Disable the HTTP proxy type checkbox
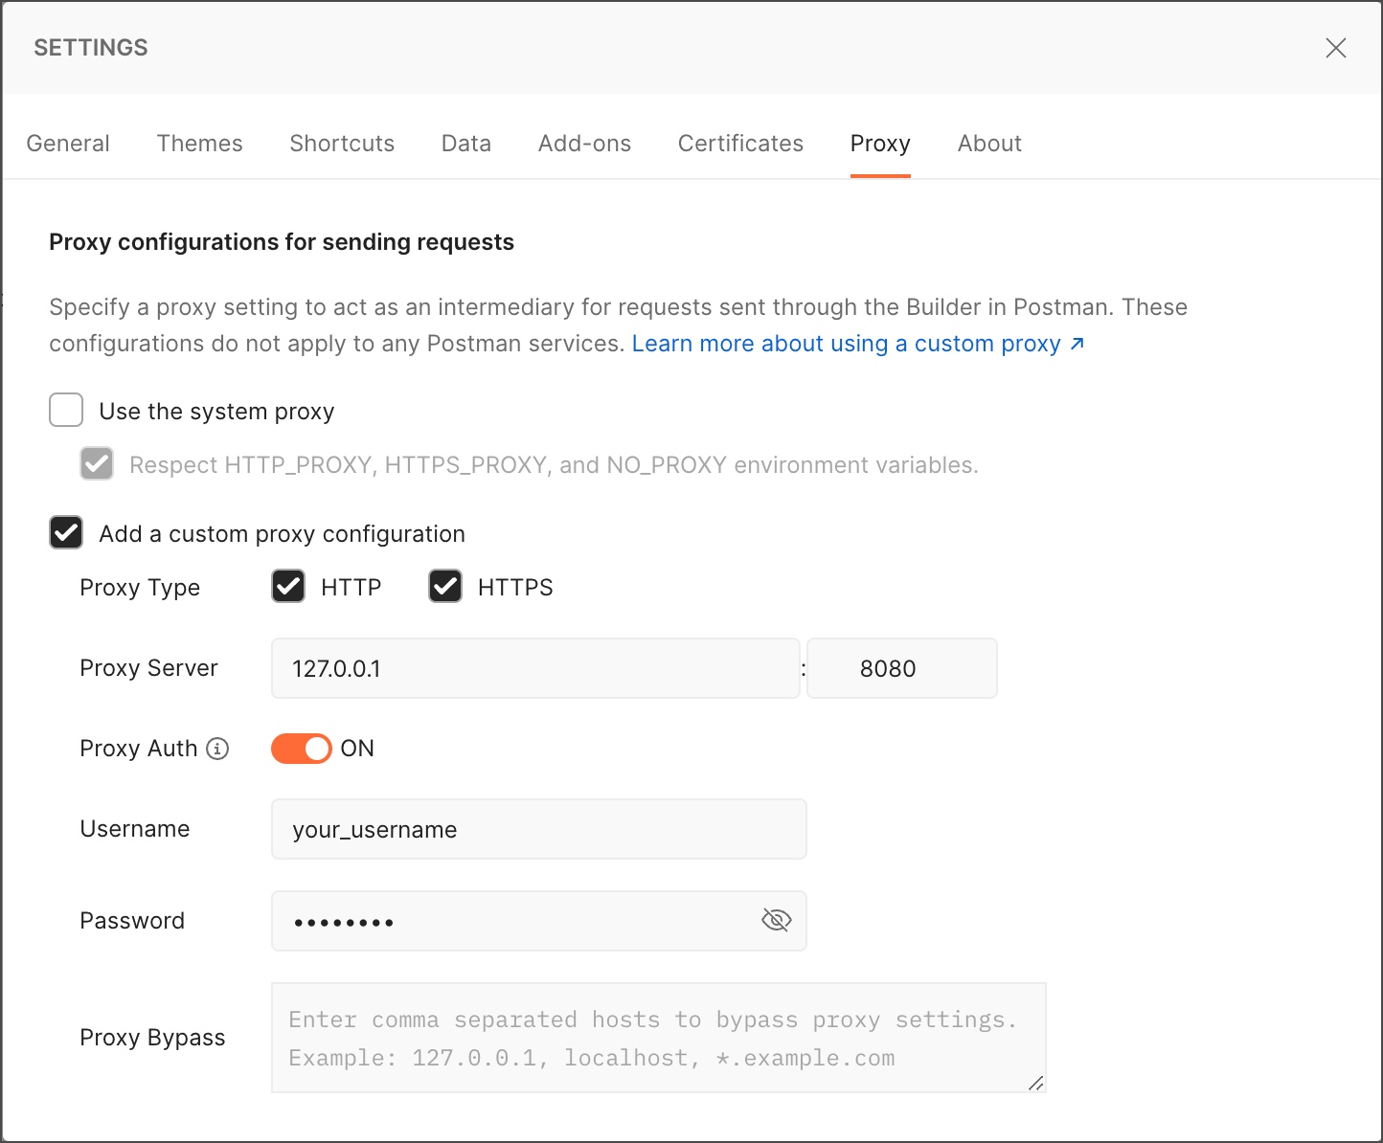The width and height of the screenshot is (1383, 1143). [287, 586]
